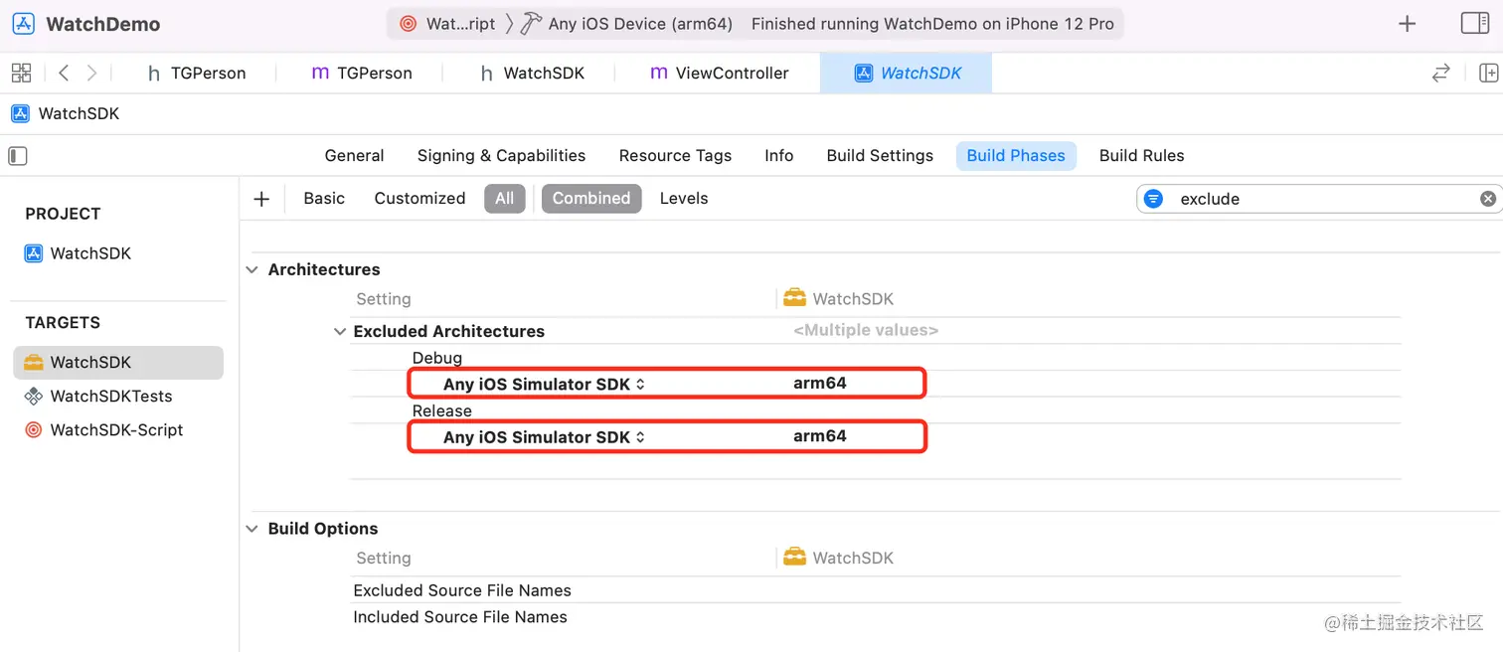Screen dimensions: 1503x652
Task: Go back with the left chevron arrow
Action: pyautogui.click(x=64, y=73)
